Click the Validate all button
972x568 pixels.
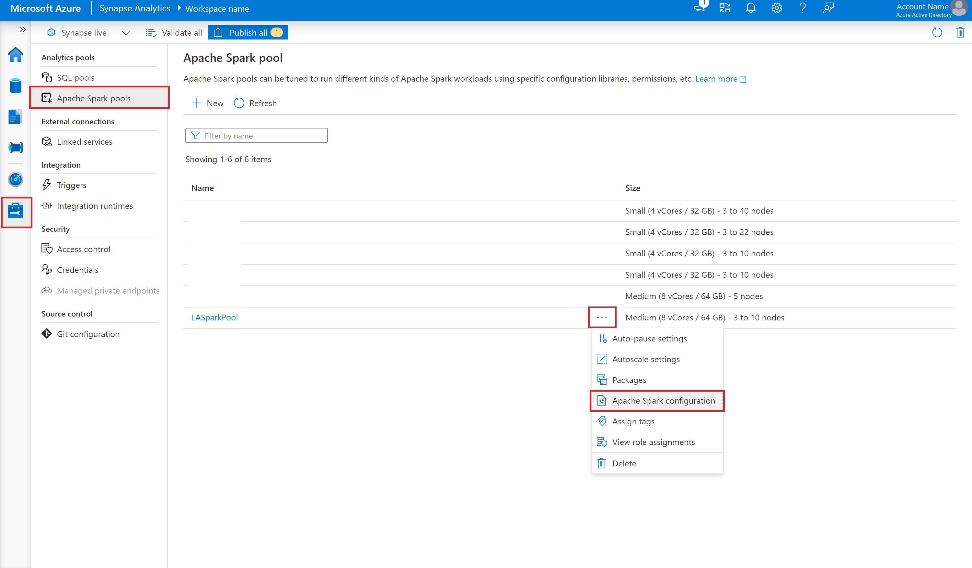pos(174,32)
